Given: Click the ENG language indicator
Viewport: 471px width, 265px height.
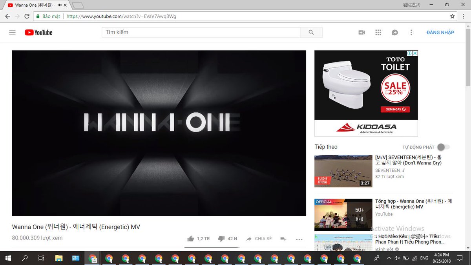Looking at the screenshot, I should 424,258.
